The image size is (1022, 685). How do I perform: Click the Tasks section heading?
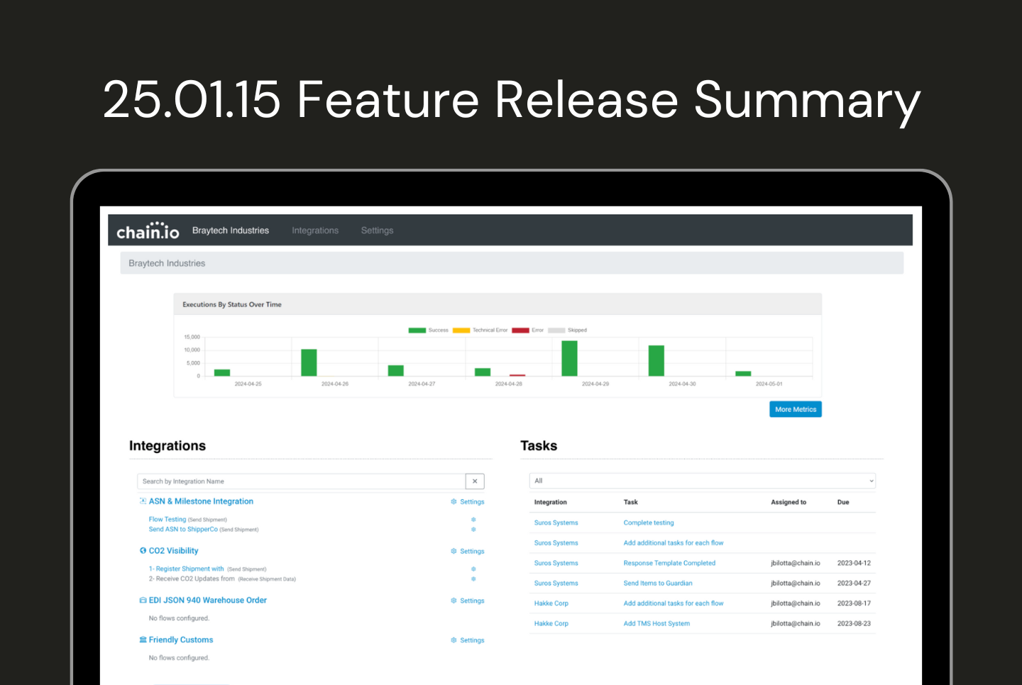[x=539, y=446]
